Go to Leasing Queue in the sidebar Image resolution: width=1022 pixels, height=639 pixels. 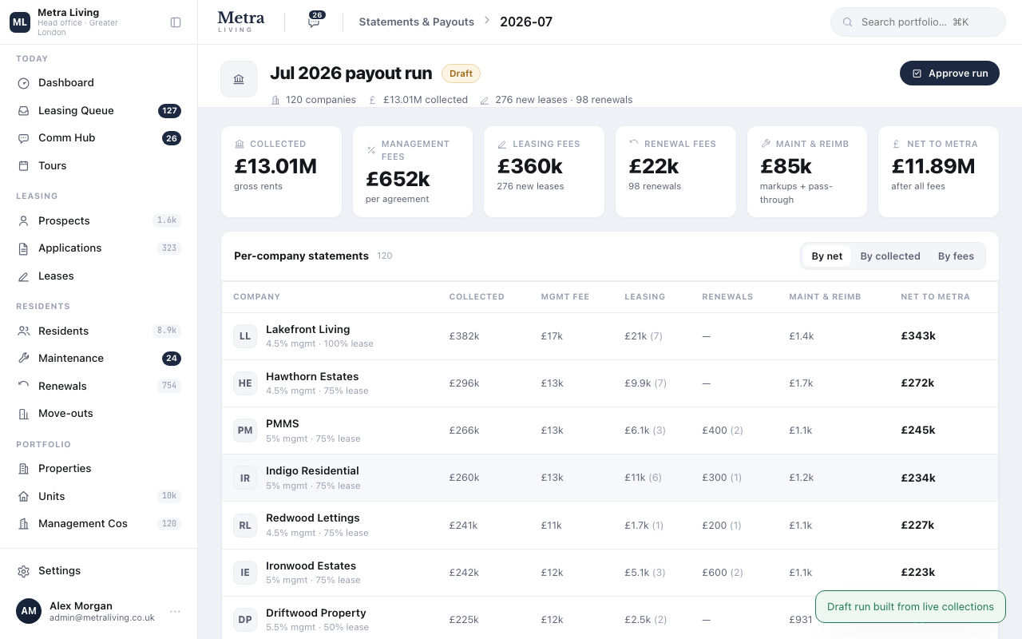click(x=99, y=111)
